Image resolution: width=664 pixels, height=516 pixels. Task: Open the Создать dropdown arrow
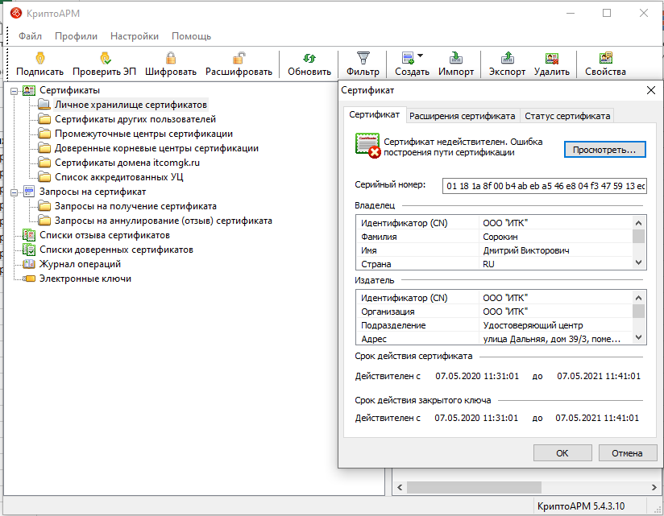point(420,56)
